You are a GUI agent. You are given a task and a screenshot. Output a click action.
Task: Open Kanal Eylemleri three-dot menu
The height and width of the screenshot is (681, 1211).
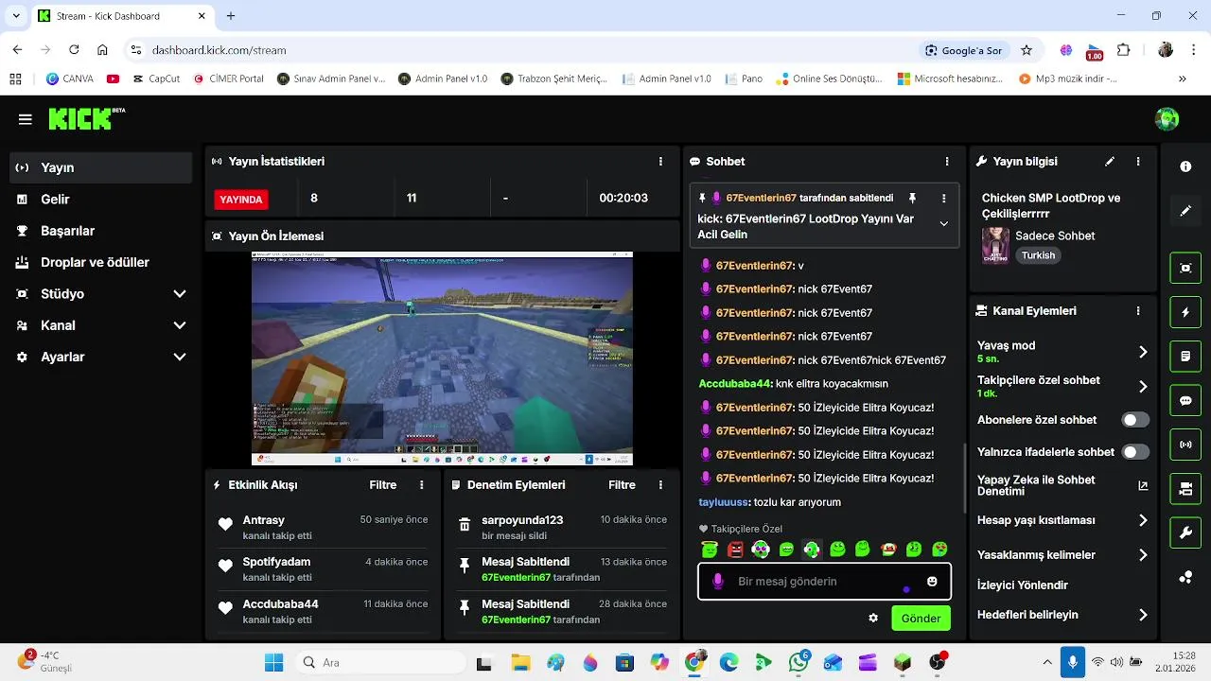pos(1138,311)
